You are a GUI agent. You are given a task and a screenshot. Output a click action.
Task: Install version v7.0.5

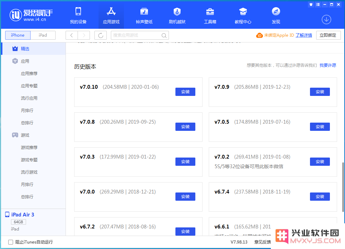point(320,127)
